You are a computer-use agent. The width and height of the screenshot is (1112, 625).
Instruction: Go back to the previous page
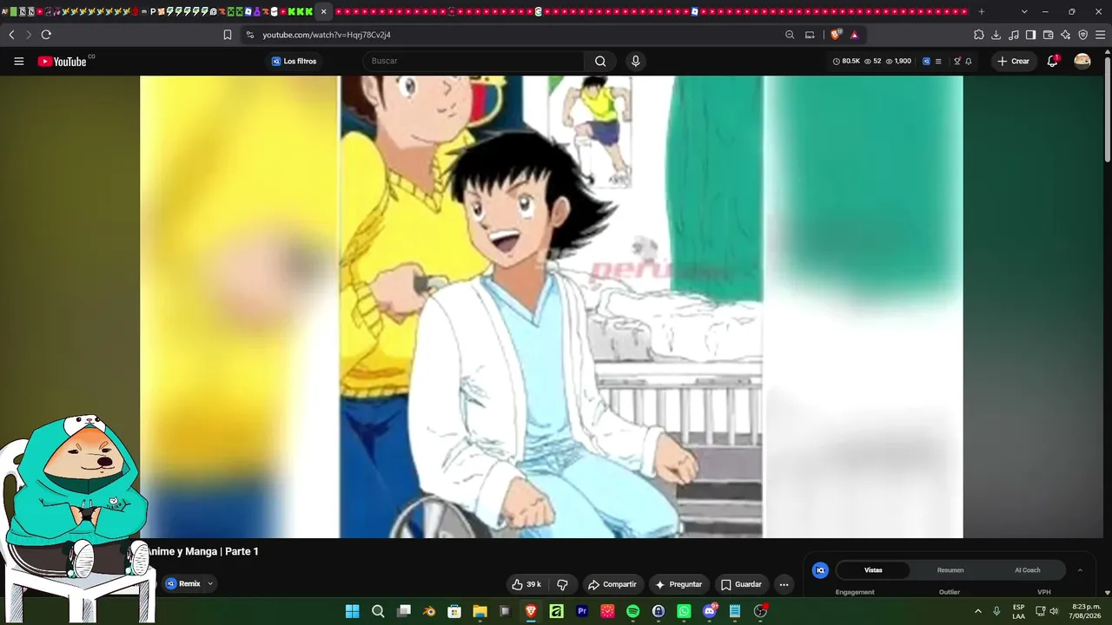tap(11, 35)
